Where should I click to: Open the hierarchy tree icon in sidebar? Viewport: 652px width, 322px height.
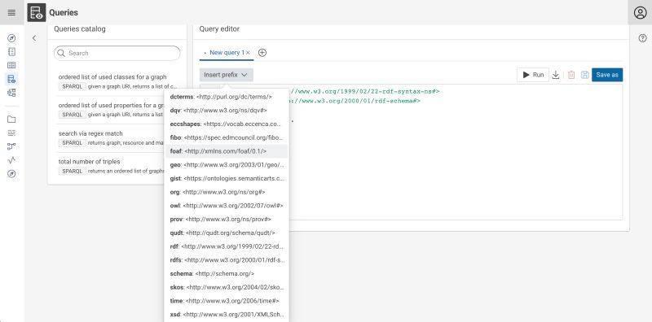click(x=11, y=93)
